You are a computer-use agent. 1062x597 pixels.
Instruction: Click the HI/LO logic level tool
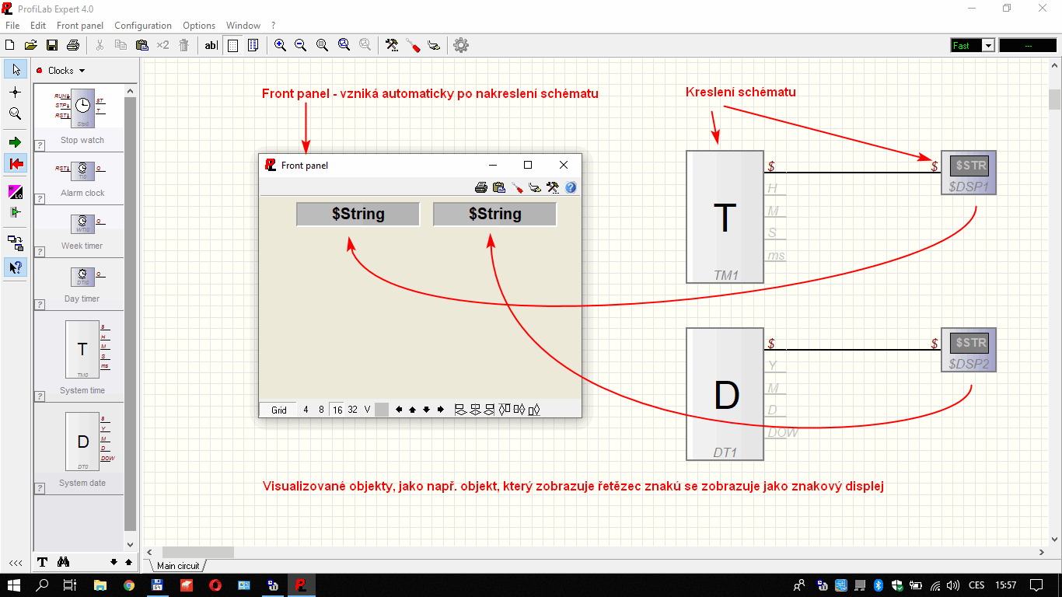pyautogui.click(x=15, y=192)
